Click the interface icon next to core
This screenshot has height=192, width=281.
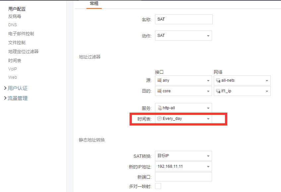pyautogui.click(x=159, y=91)
